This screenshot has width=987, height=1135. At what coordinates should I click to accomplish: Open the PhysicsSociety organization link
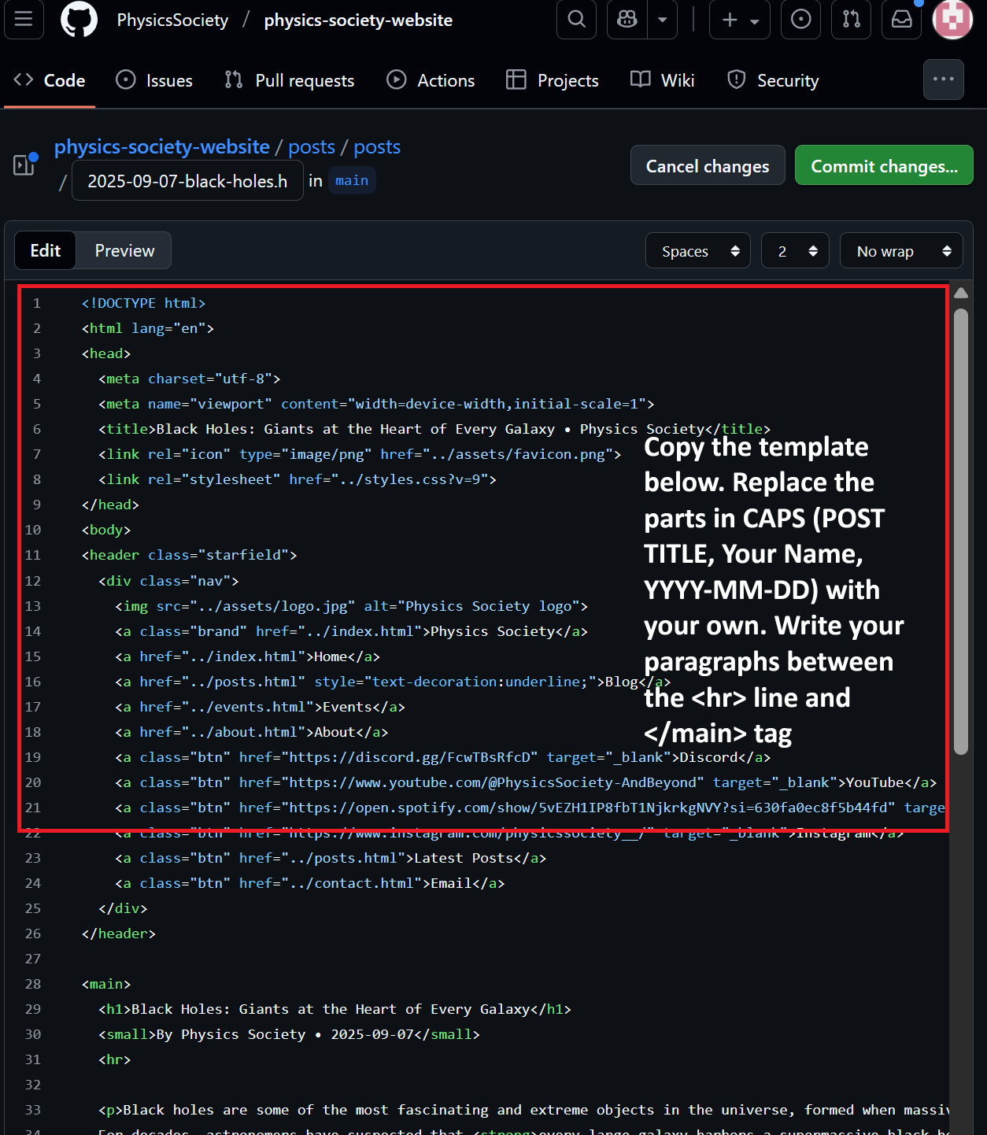(172, 20)
